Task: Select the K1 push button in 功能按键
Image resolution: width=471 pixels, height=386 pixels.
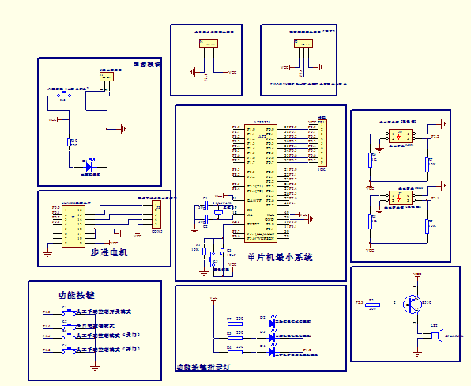Action: click(x=69, y=312)
